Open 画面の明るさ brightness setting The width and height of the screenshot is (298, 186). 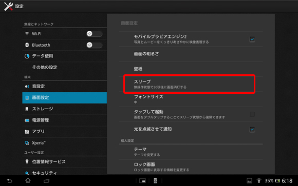[191, 54]
